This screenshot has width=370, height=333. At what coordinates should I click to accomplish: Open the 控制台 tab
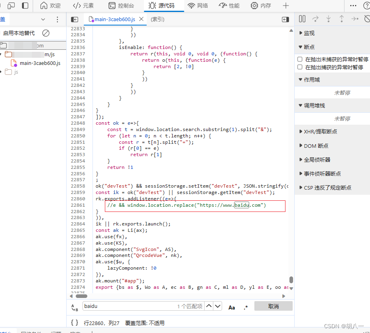tap(121, 6)
